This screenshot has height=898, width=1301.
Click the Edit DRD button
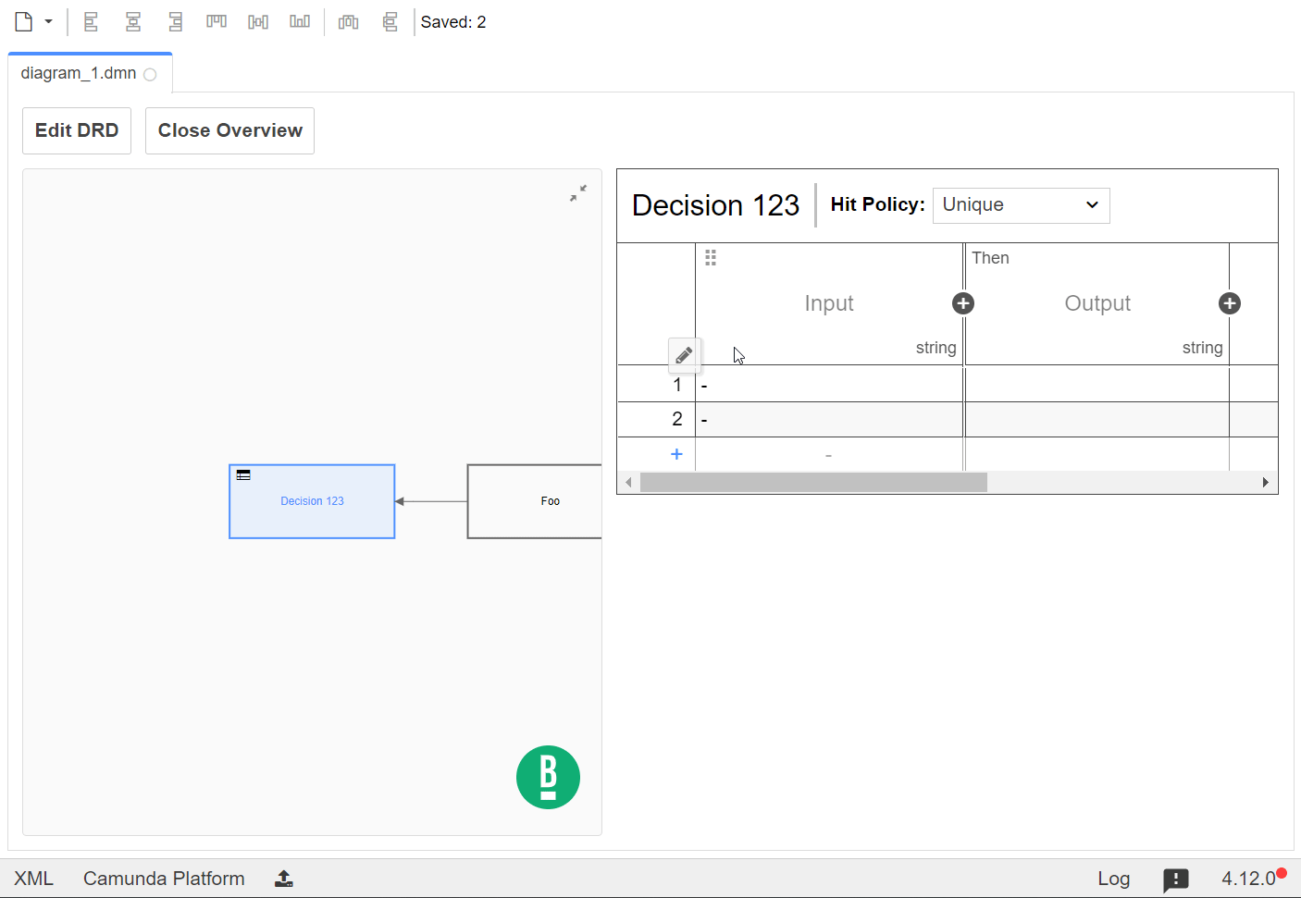click(76, 130)
